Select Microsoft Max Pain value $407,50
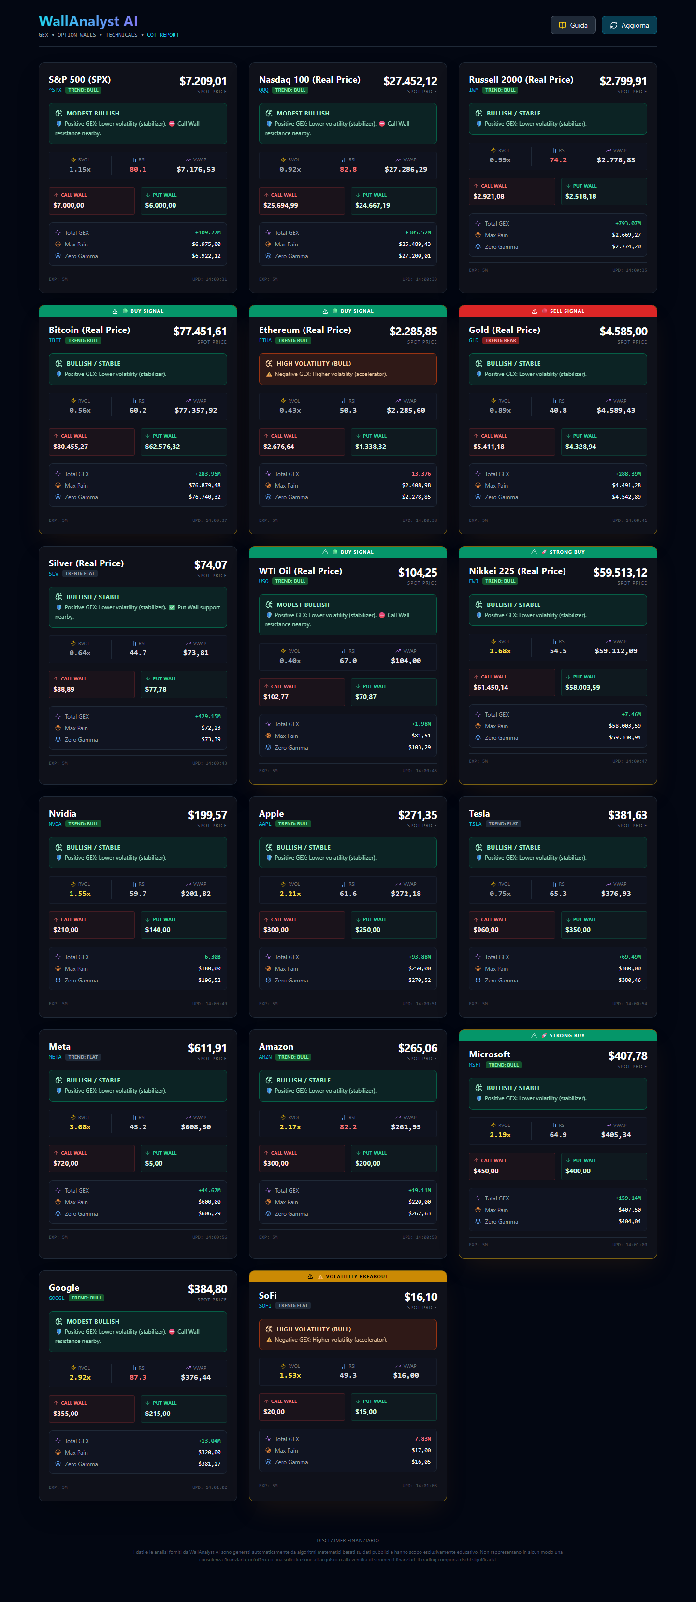Screen dimensions: 696x1602 coord(629,1210)
